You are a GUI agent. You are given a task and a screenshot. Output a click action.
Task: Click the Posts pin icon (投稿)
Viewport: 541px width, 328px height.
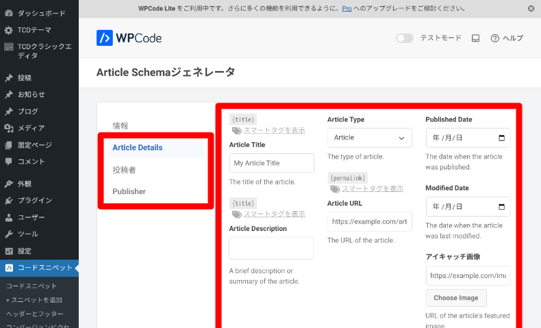coord(9,78)
